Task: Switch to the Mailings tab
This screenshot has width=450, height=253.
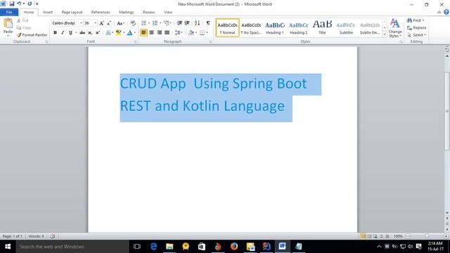Action: [x=127, y=12]
